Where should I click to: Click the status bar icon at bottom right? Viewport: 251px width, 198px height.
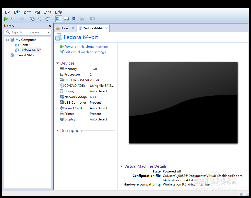coord(242,194)
